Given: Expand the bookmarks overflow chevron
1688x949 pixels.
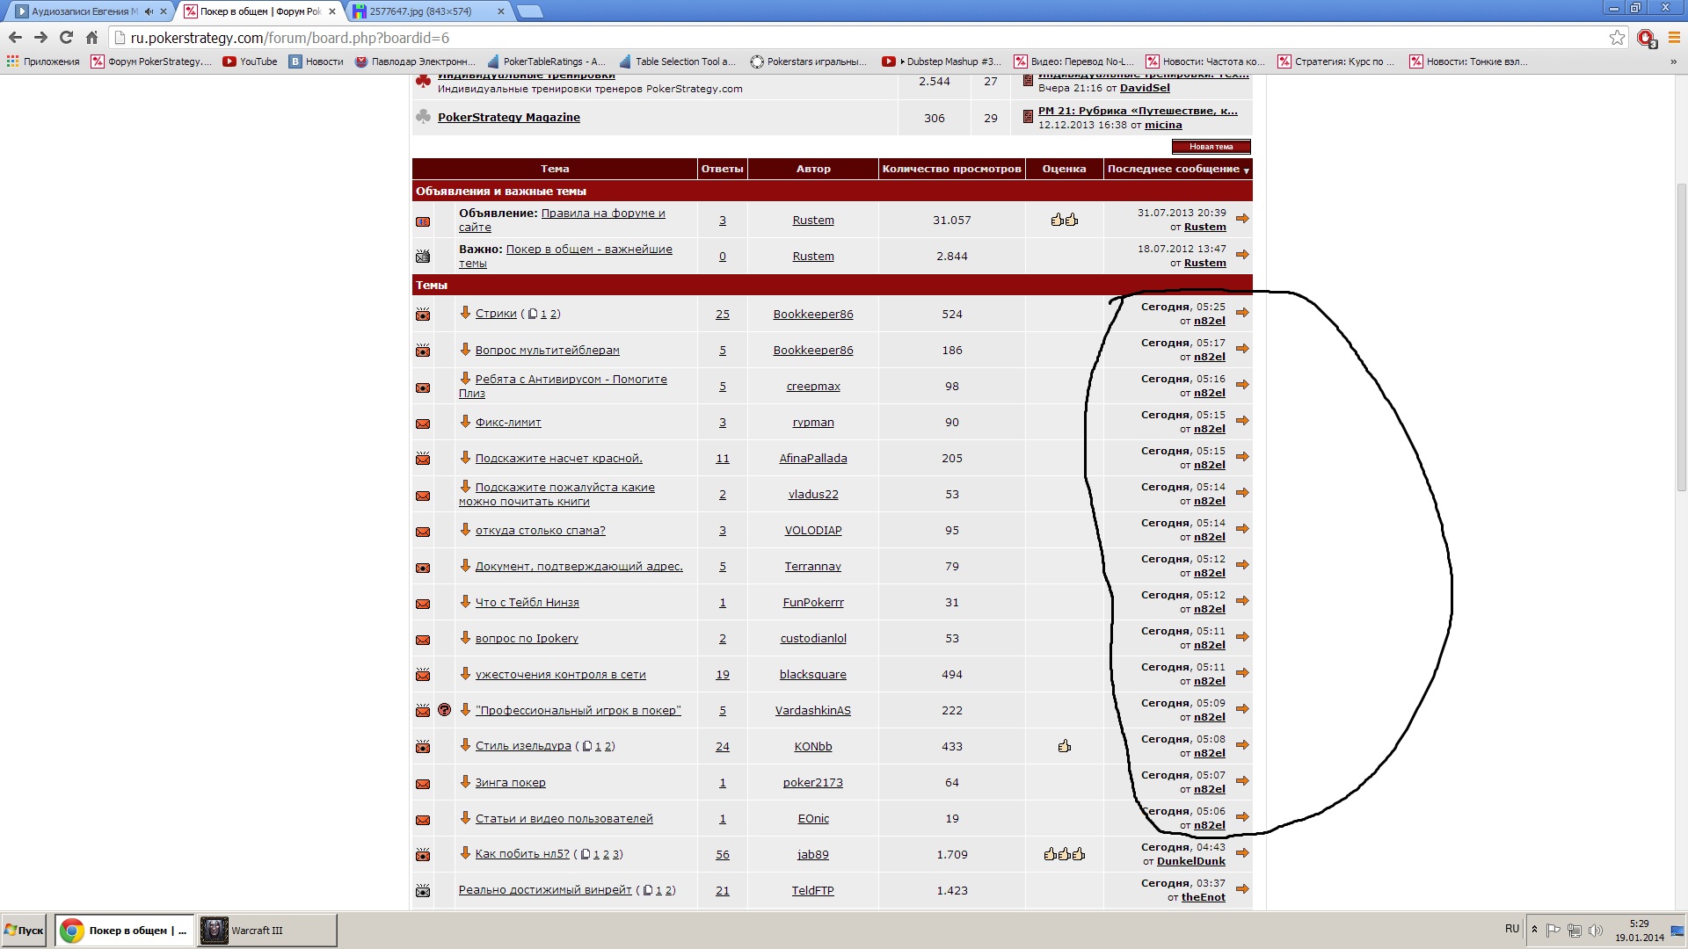Looking at the screenshot, I should 1672,62.
